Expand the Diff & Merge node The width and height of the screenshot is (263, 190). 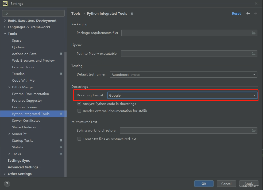tap(9, 87)
